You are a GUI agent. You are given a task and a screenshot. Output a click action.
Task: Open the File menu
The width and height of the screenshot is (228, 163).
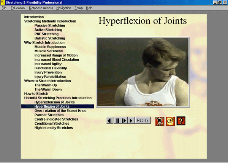tap(4, 8)
